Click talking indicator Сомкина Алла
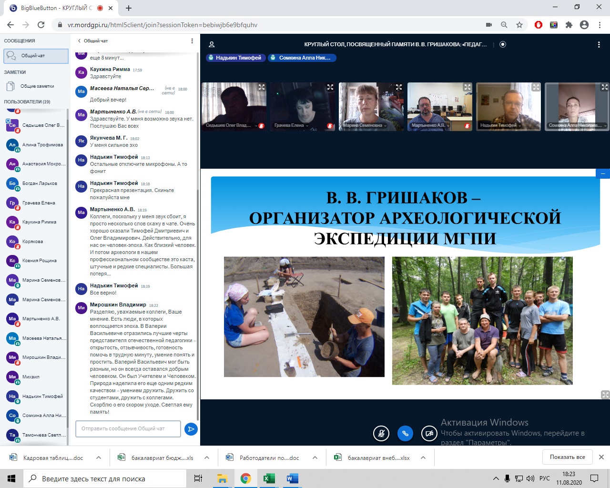 point(302,58)
